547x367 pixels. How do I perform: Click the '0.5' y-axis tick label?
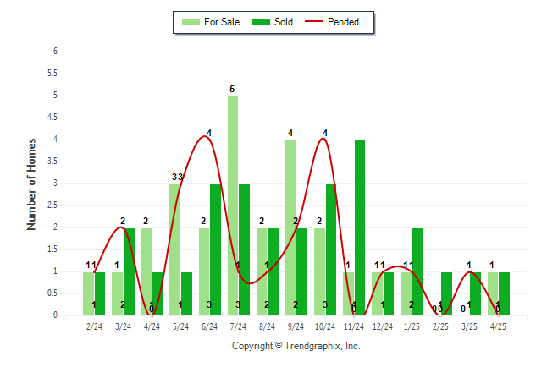click(52, 293)
